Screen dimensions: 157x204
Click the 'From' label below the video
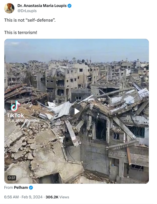pyautogui.click(x=8, y=188)
